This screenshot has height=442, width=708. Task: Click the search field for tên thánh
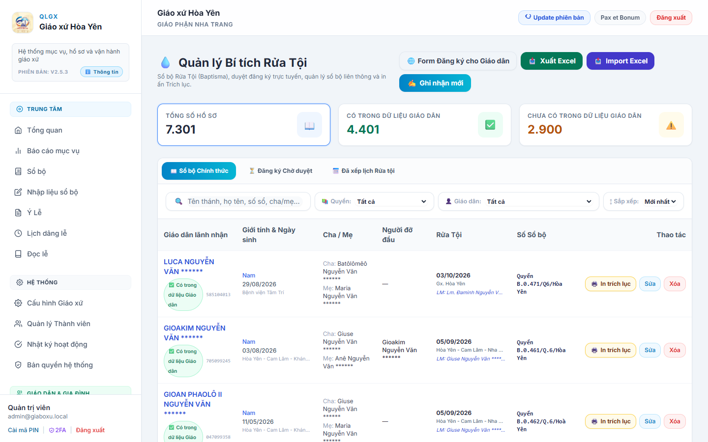pos(238,201)
